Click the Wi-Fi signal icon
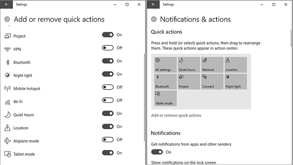This screenshot has width=293, height=165. [x=7, y=102]
